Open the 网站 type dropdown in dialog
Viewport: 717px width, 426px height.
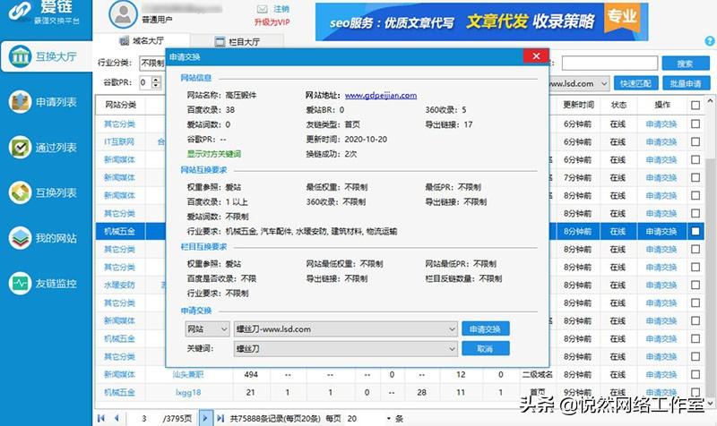tap(207, 328)
